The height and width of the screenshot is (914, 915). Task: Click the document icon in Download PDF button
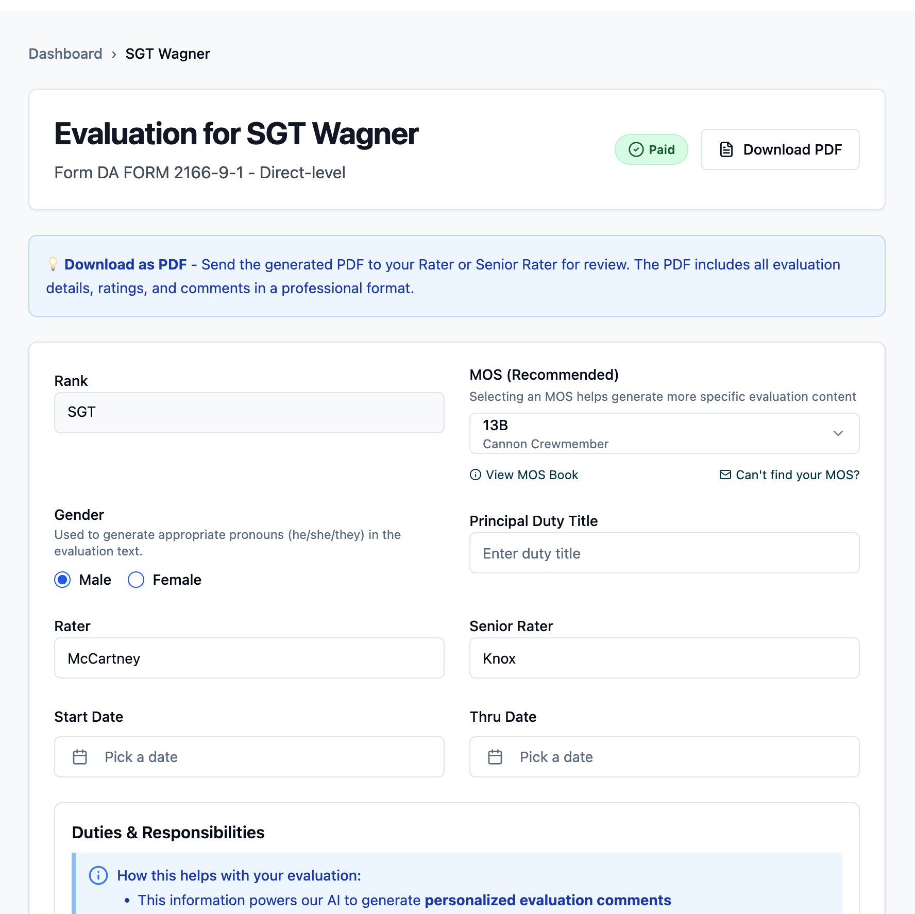[726, 149]
